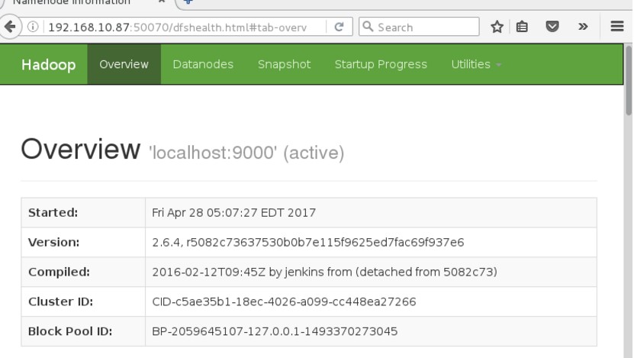Expand the Utilities dropdown in Hadoop navbar
Screen dimensions: 634x358
point(476,64)
